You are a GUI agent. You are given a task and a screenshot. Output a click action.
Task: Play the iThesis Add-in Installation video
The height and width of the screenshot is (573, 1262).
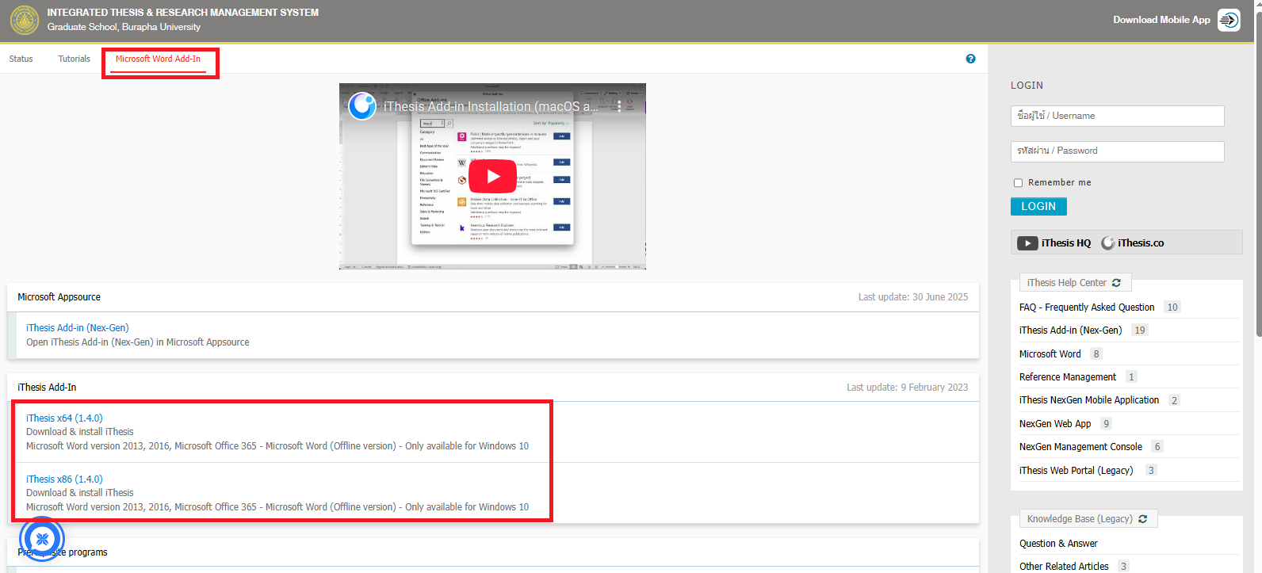pos(492,176)
